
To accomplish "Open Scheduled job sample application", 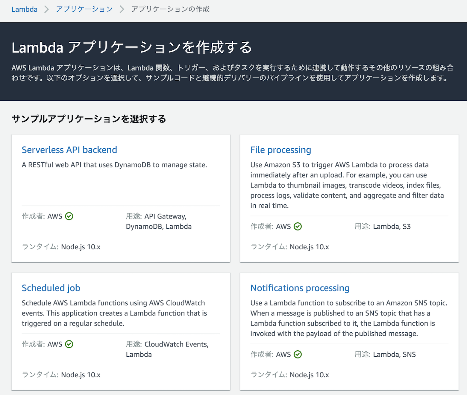I will pos(51,288).
